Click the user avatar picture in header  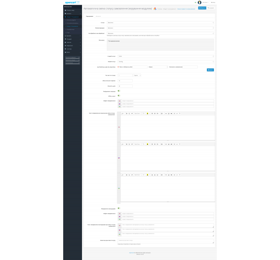200,2
